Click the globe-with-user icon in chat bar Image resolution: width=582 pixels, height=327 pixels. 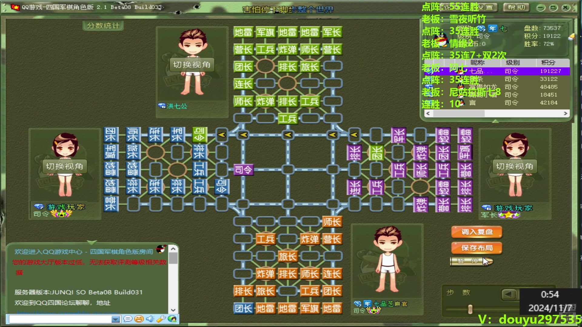172,319
